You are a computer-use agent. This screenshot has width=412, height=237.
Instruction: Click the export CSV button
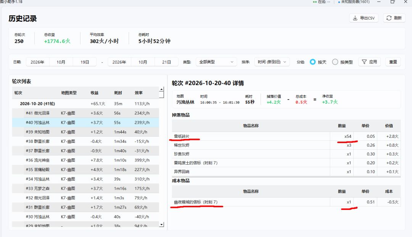[x=364, y=18]
